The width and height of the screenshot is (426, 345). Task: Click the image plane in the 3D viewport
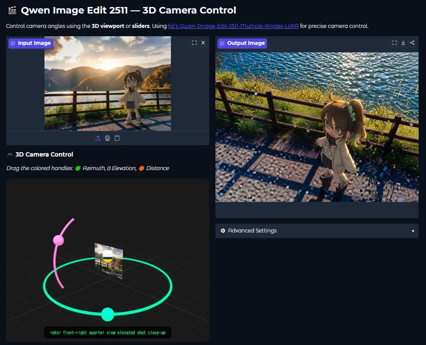click(x=109, y=261)
